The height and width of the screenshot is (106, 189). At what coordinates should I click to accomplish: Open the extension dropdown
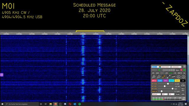click(x=176, y=67)
